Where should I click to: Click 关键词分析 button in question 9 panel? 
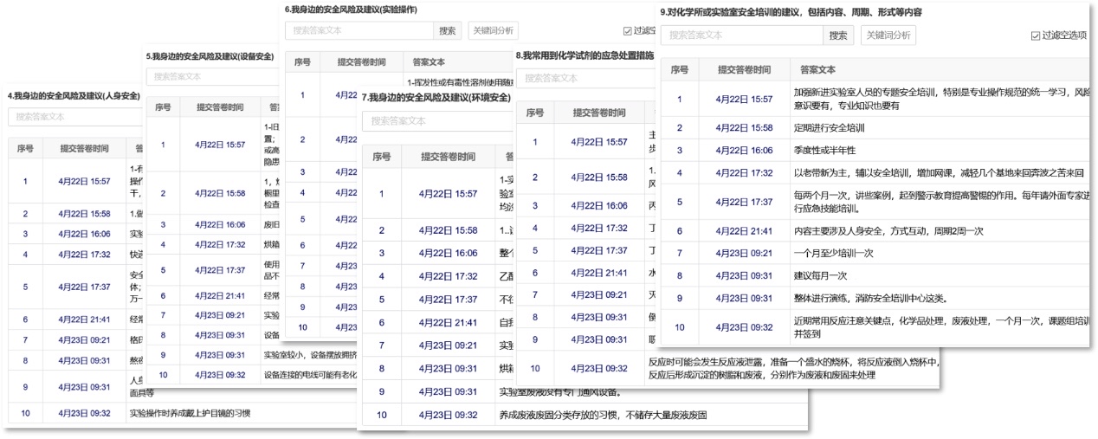pyautogui.click(x=888, y=36)
